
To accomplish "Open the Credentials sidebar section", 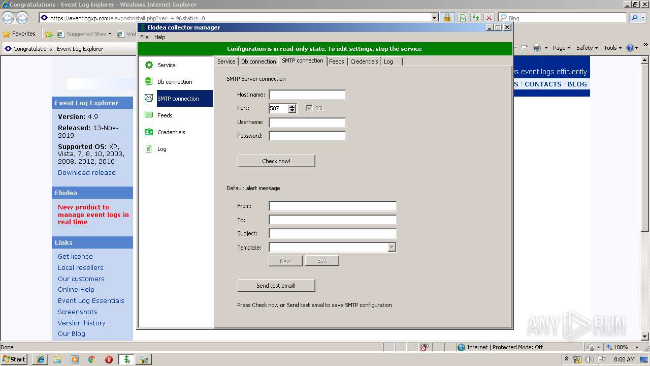I will [175, 132].
